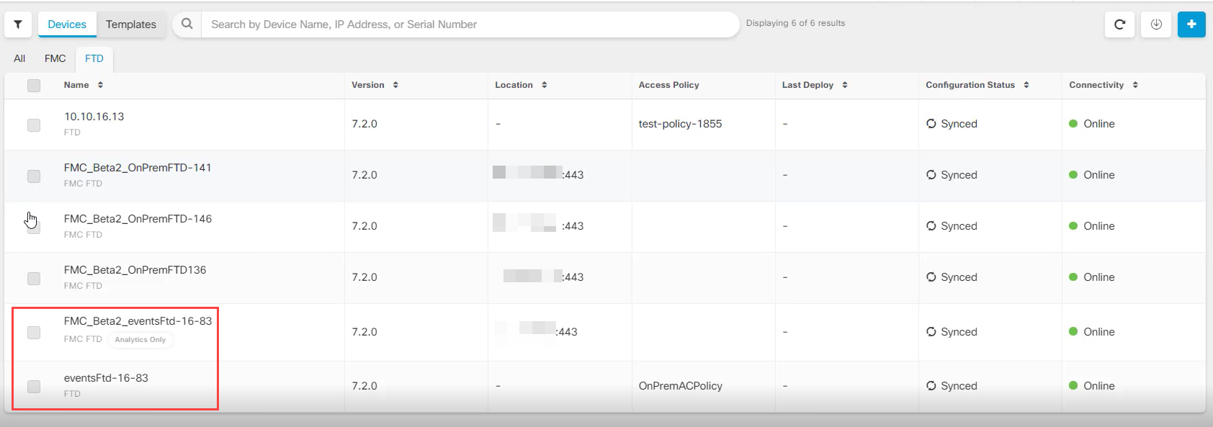Sort by Version column arrows
Image resolution: width=1213 pixels, height=427 pixels.
click(395, 85)
